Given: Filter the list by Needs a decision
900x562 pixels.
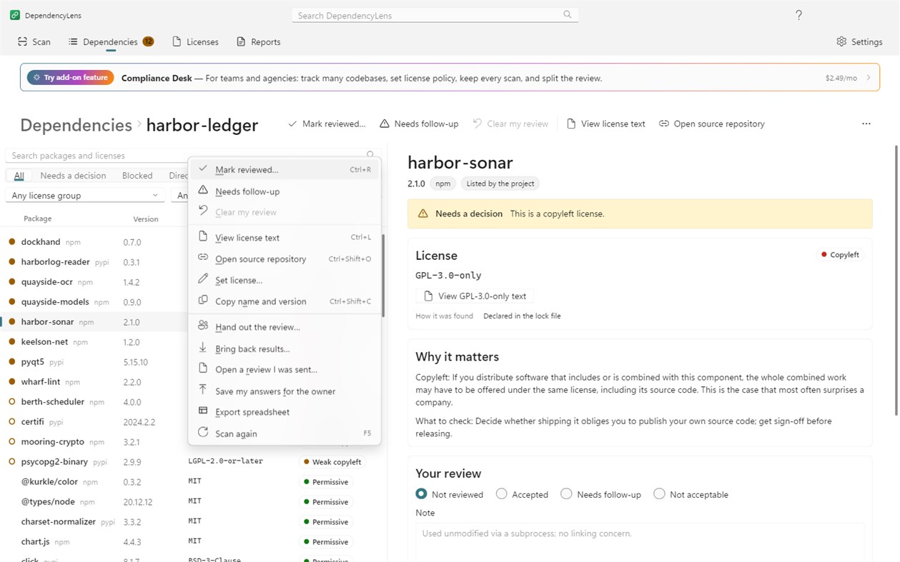Looking at the screenshot, I should pos(73,176).
